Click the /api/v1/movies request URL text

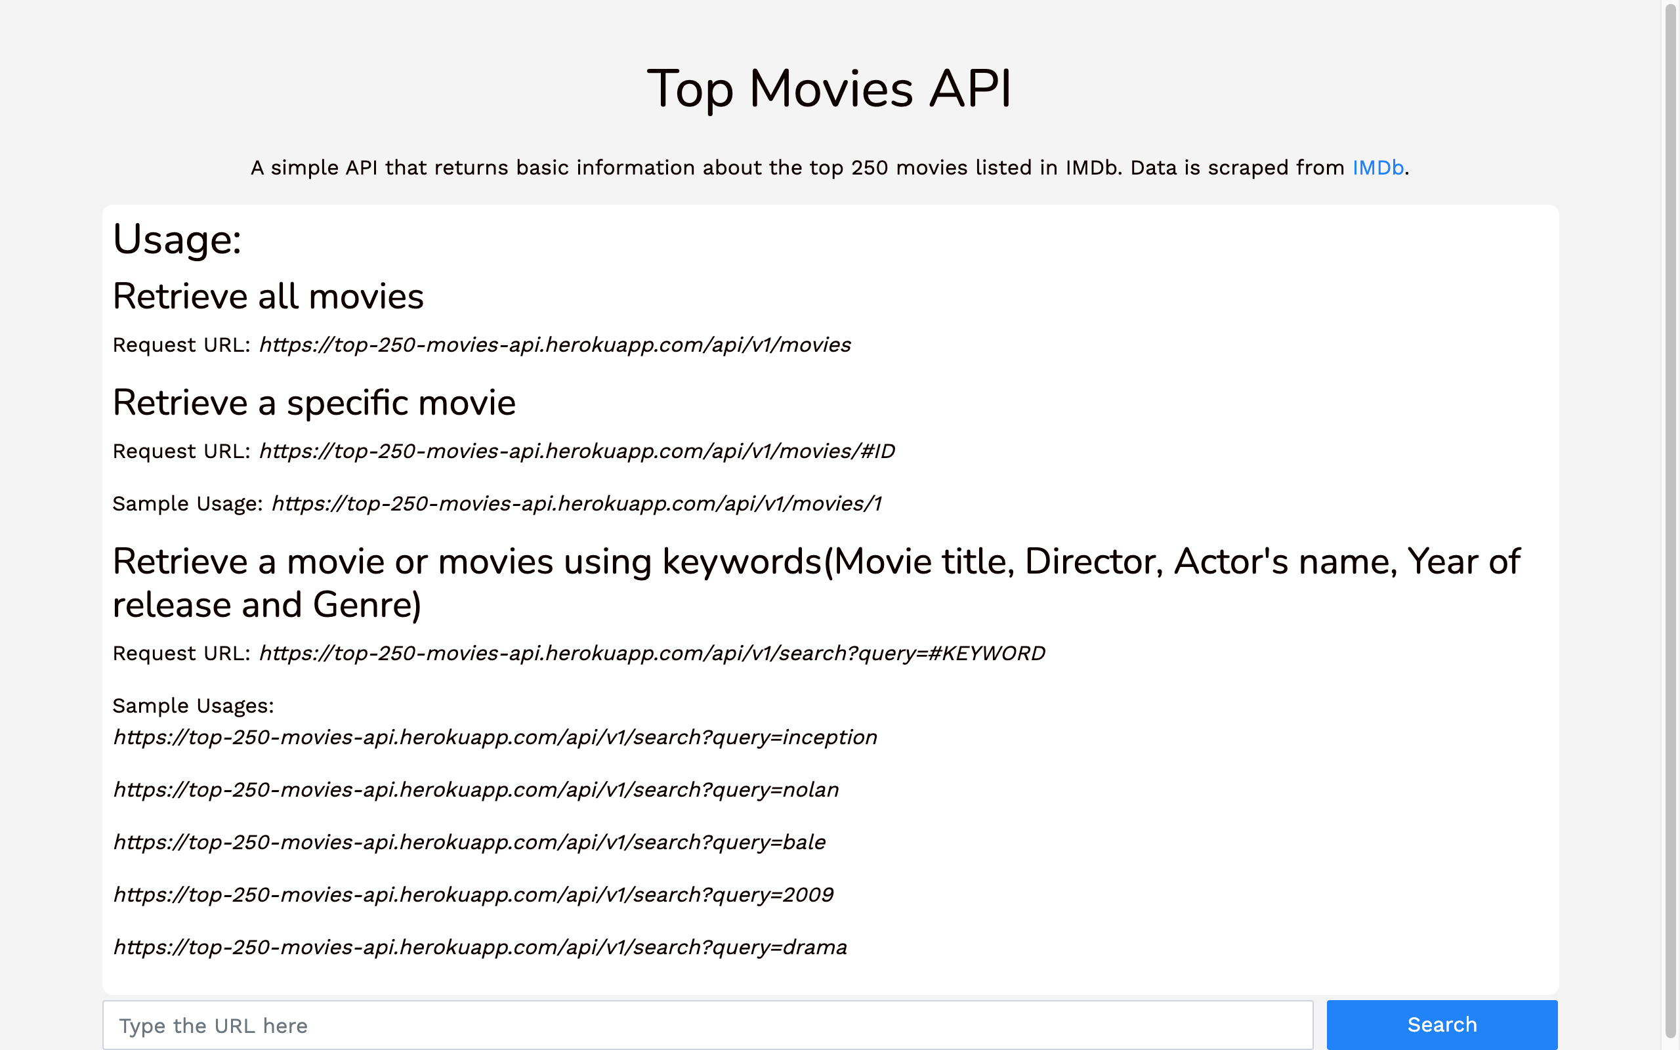pyautogui.click(x=555, y=345)
